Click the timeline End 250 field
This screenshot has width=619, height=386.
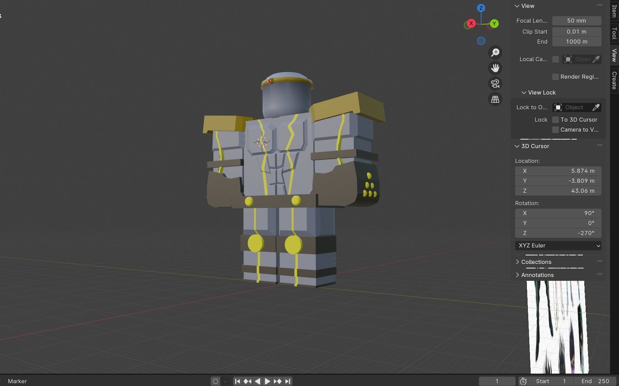595,381
